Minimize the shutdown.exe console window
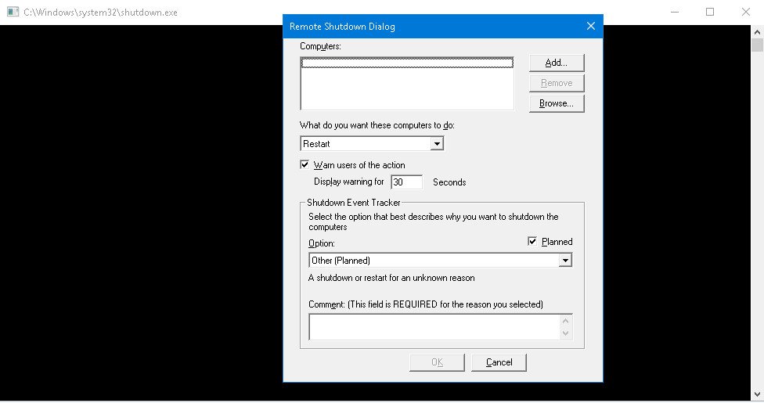764x403 pixels. pyautogui.click(x=674, y=12)
